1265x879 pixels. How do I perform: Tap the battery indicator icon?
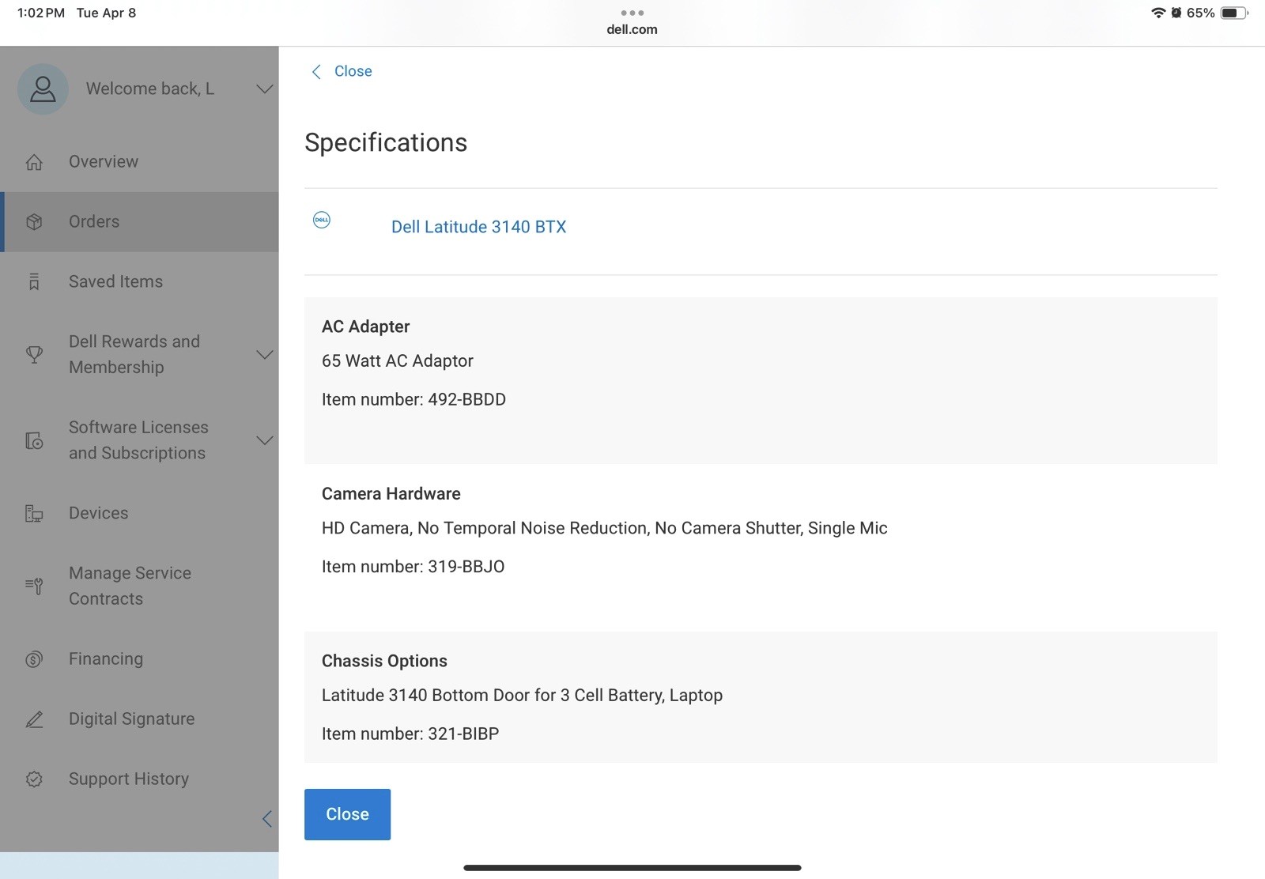tap(1234, 13)
